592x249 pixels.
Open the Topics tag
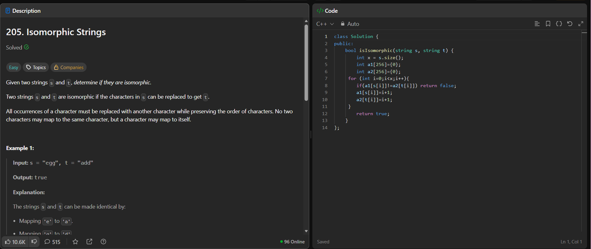coord(36,67)
